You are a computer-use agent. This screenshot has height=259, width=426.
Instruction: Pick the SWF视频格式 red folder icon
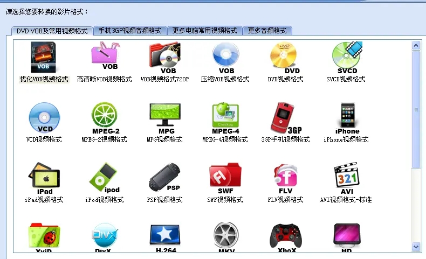tap(225, 176)
